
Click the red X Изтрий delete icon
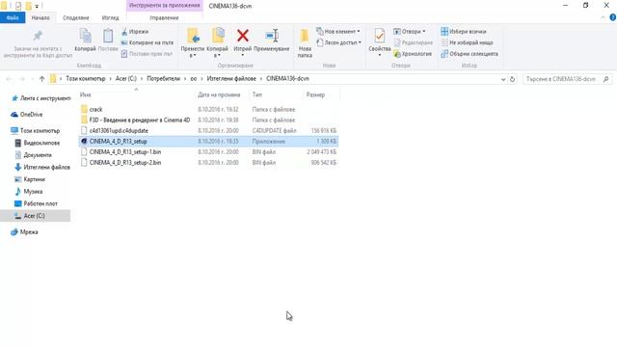(243, 36)
